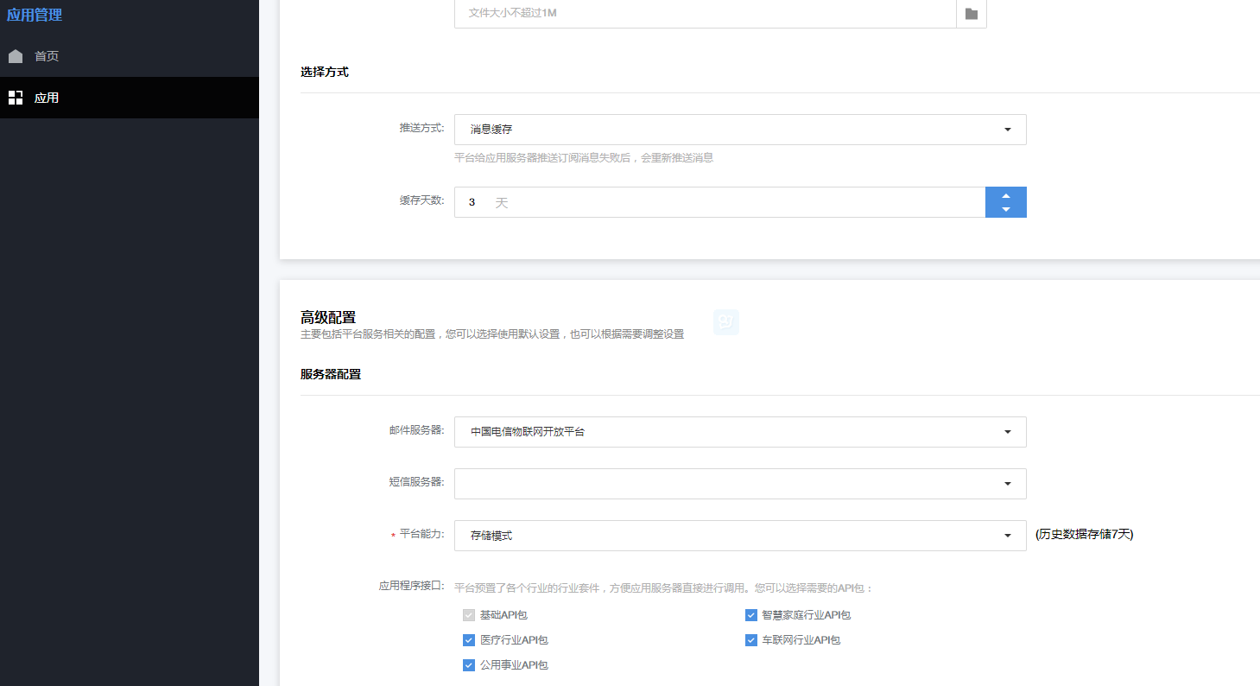Click the disabled 基础API包 checkbox

pos(468,614)
